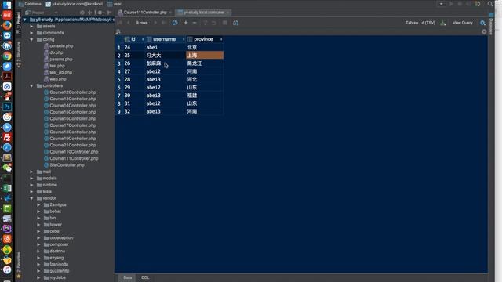The image size is (502, 282).
Task: Click the 9 rows counter in the toolbar
Action: [142, 23]
